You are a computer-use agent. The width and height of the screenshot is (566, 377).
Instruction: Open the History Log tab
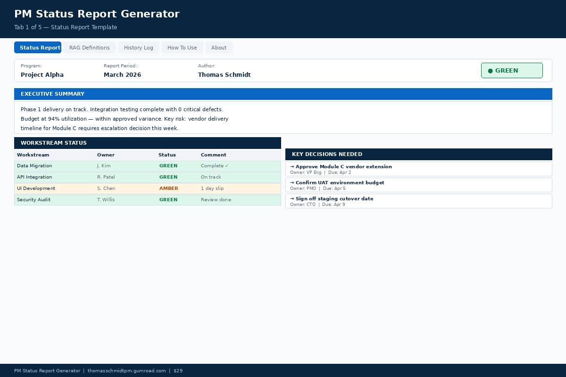[x=138, y=47]
